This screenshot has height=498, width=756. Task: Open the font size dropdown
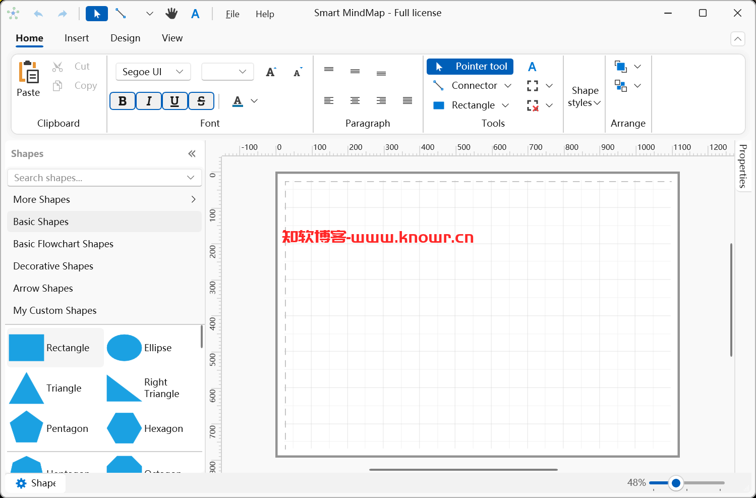click(x=227, y=72)
